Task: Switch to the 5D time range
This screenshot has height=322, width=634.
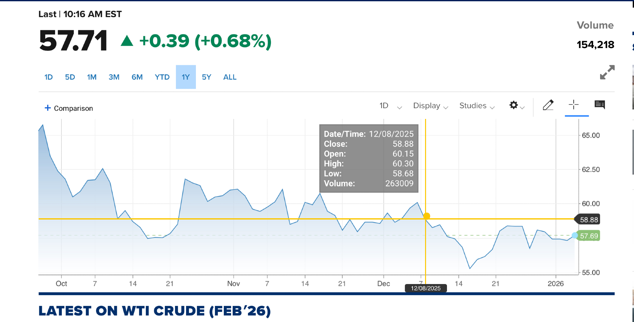Action: [x=70, y=77]
